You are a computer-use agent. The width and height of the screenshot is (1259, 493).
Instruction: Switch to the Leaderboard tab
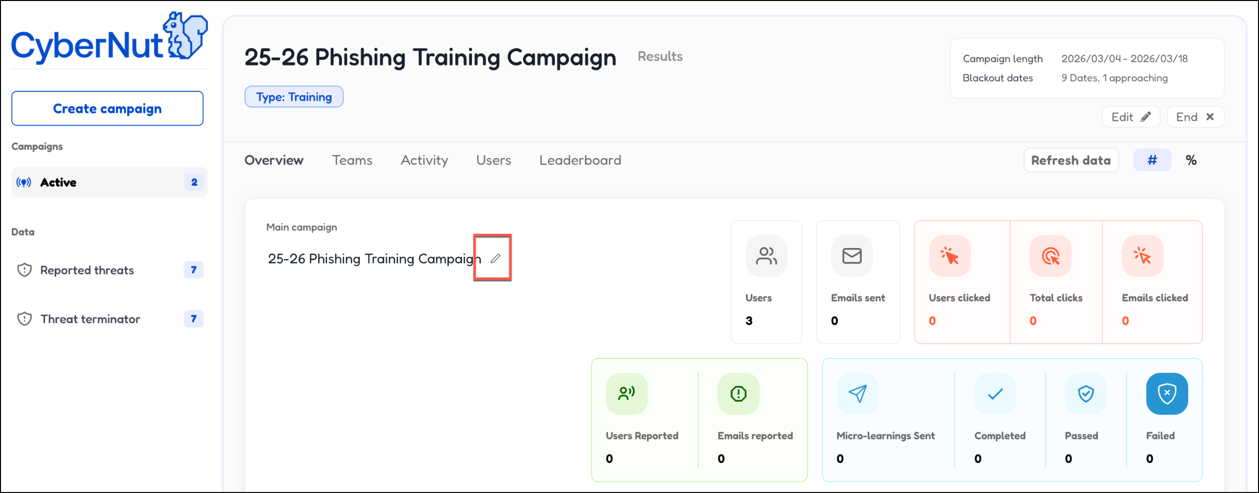point(580,160)
